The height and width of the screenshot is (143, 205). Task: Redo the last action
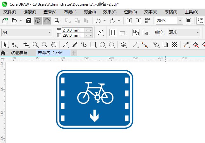tap(112, 21)
